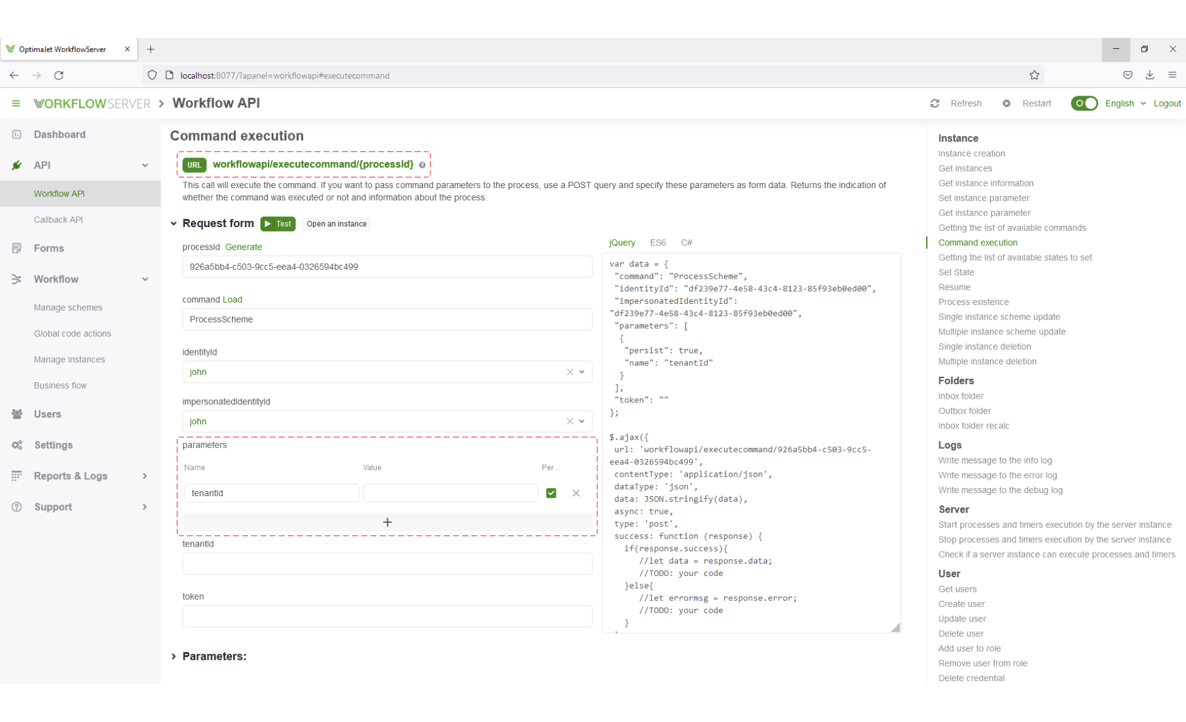Select the jQuery tab in code panel
1186x722 pixels.
(621, 242)
